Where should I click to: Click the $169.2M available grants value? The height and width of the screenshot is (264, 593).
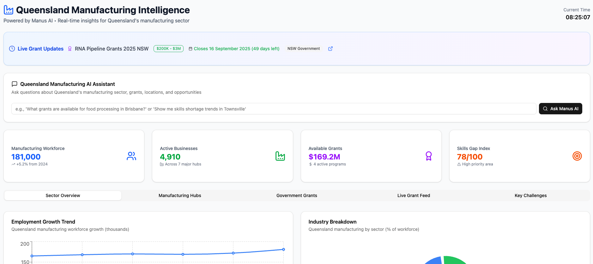click(324, 157)
